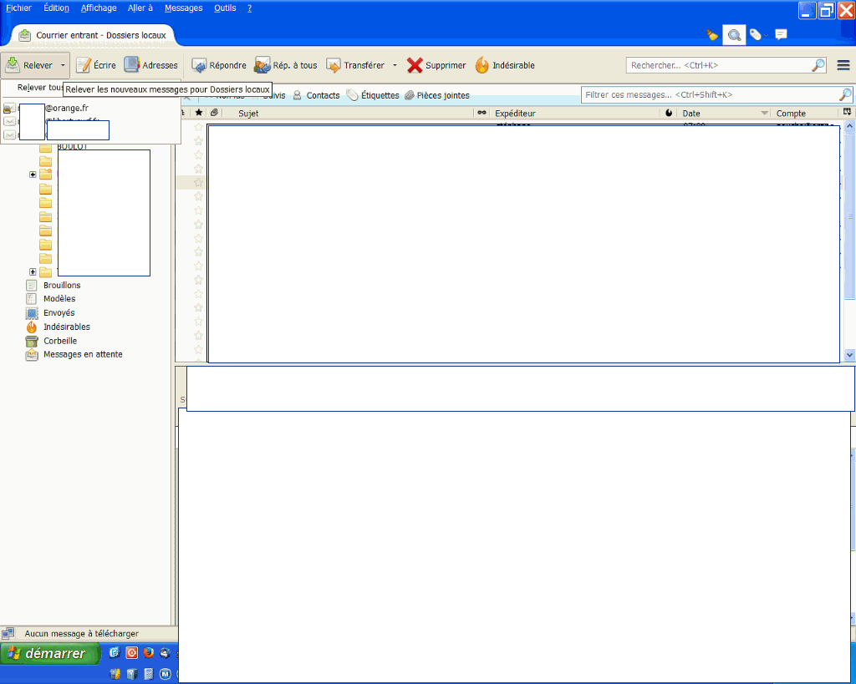The height and width of the screenshot is (684, 856).
Task: Open the Brouillons drafts folder
Action: pos(61,286)
